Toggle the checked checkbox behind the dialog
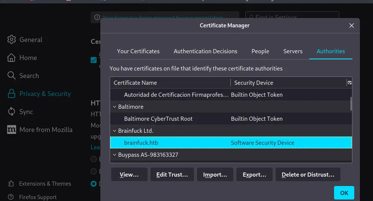 coord(94,60)
